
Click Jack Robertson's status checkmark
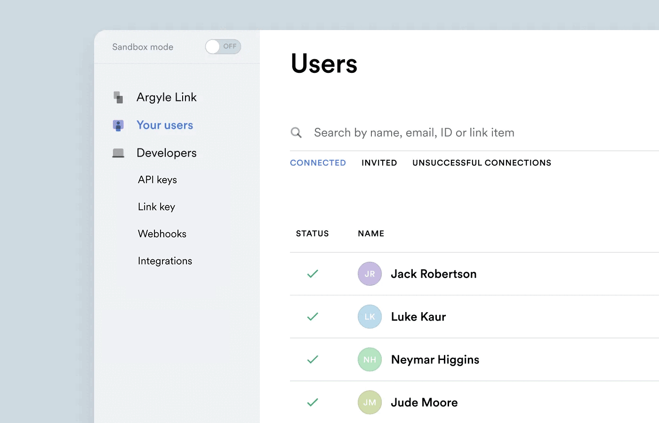pos(313,274)
